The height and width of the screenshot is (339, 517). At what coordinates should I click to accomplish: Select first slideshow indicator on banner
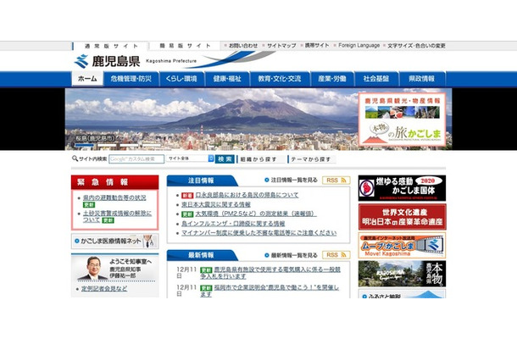point(85,145)
